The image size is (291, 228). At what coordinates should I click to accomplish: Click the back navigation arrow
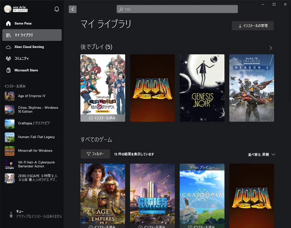point(72,9)
